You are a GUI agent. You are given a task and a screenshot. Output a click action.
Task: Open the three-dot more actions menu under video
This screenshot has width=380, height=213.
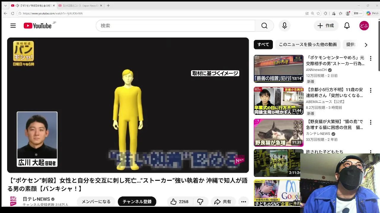243,202
